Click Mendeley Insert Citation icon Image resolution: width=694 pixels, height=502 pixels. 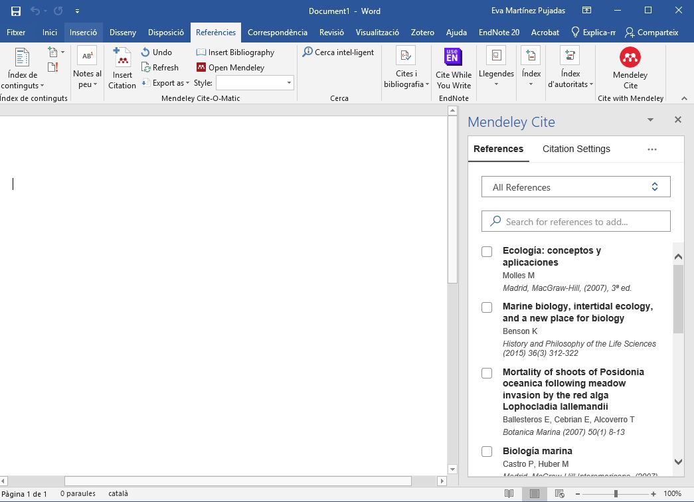(x=122, y=68)
